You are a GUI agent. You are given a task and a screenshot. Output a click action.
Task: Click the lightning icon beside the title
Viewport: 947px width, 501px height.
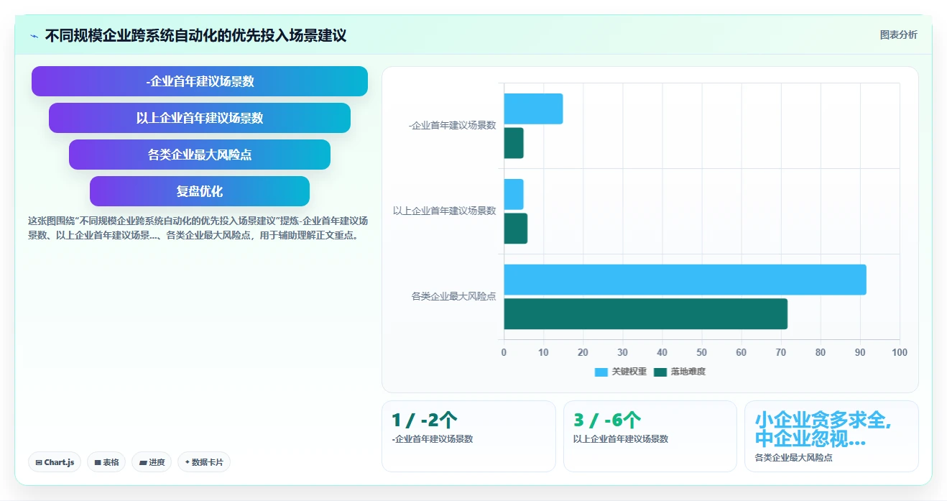34,36
